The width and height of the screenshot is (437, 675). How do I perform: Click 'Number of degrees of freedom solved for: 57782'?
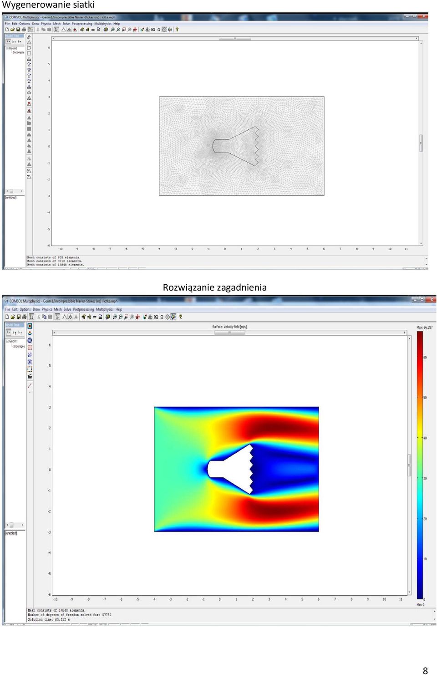[69, 615]
